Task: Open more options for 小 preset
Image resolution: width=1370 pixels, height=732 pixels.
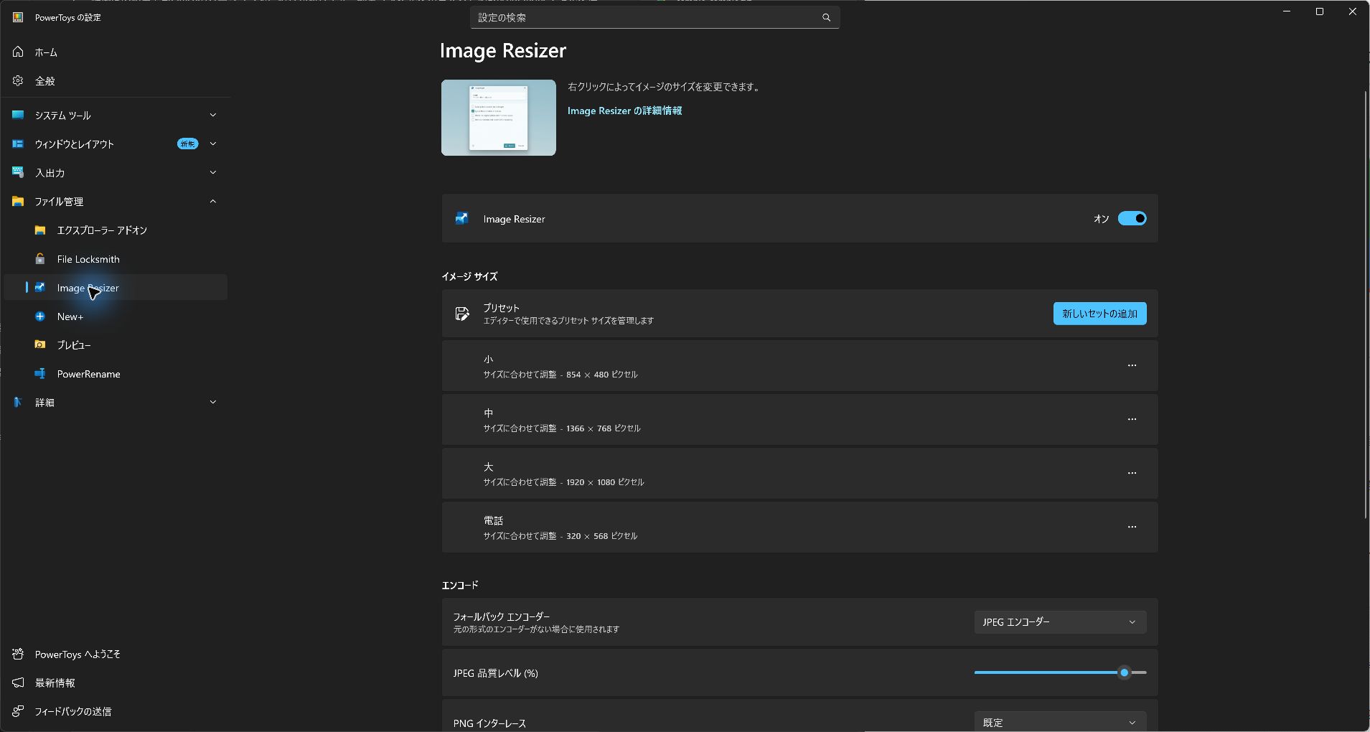Action: (1132, 365)
